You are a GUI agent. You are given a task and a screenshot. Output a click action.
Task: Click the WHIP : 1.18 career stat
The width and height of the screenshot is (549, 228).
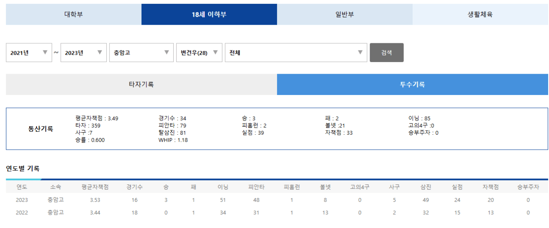[x=173, y=140]
